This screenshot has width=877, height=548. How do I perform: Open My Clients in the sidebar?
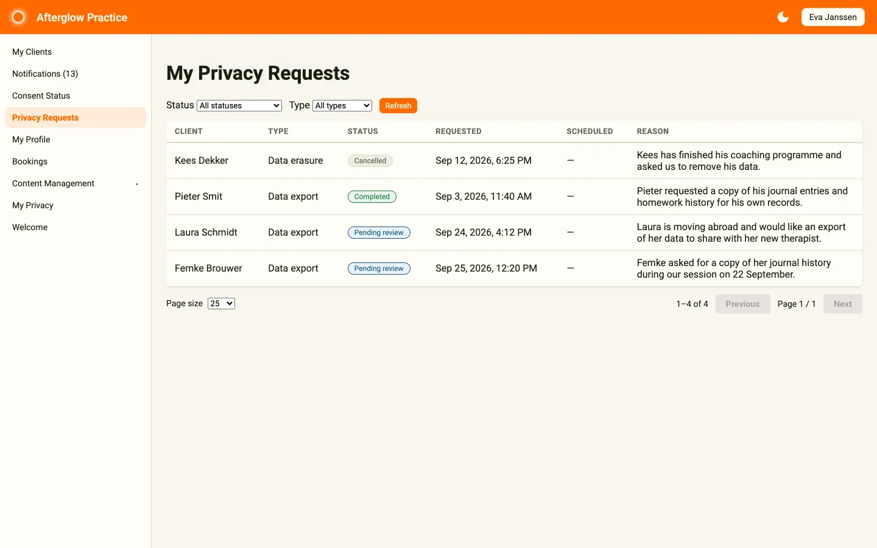pyautogui.click(x=76, y=52)
